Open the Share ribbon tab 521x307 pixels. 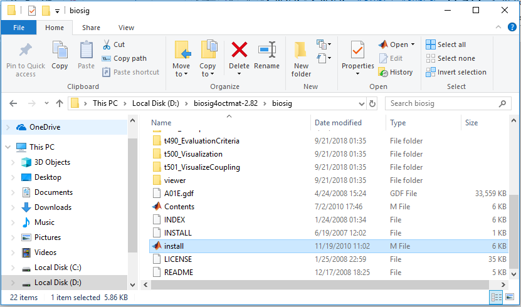[91, 28]
